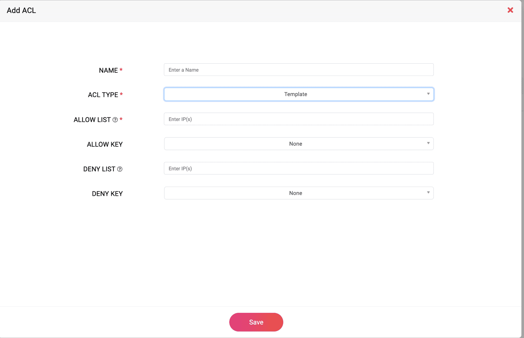Click the Deny Key dropdown arrow
This screenshot has height=338, width=524.
[428, 193]
